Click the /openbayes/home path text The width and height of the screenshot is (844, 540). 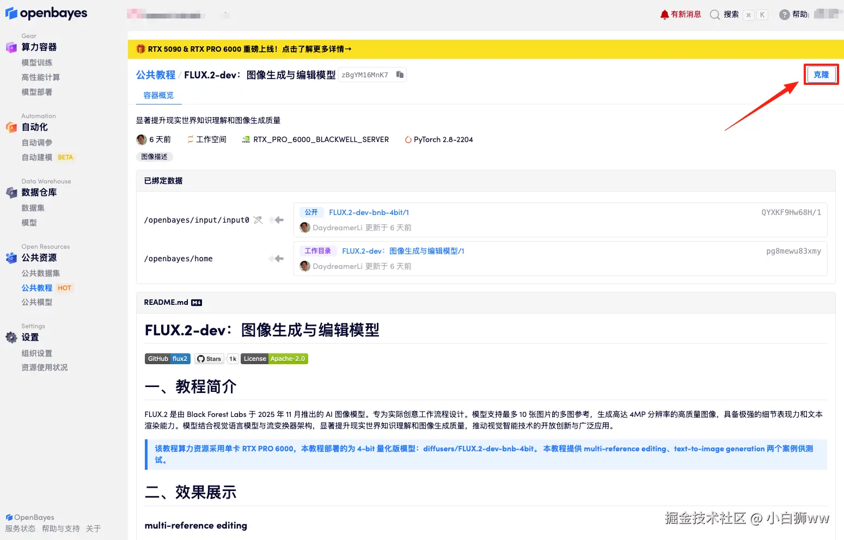(x=178, y=259)
